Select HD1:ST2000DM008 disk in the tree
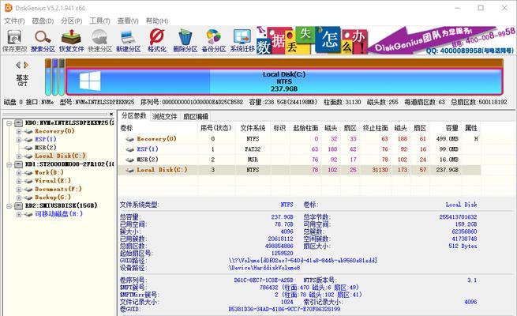The height and width of the screenshot is (316, 517). point(69,164)
